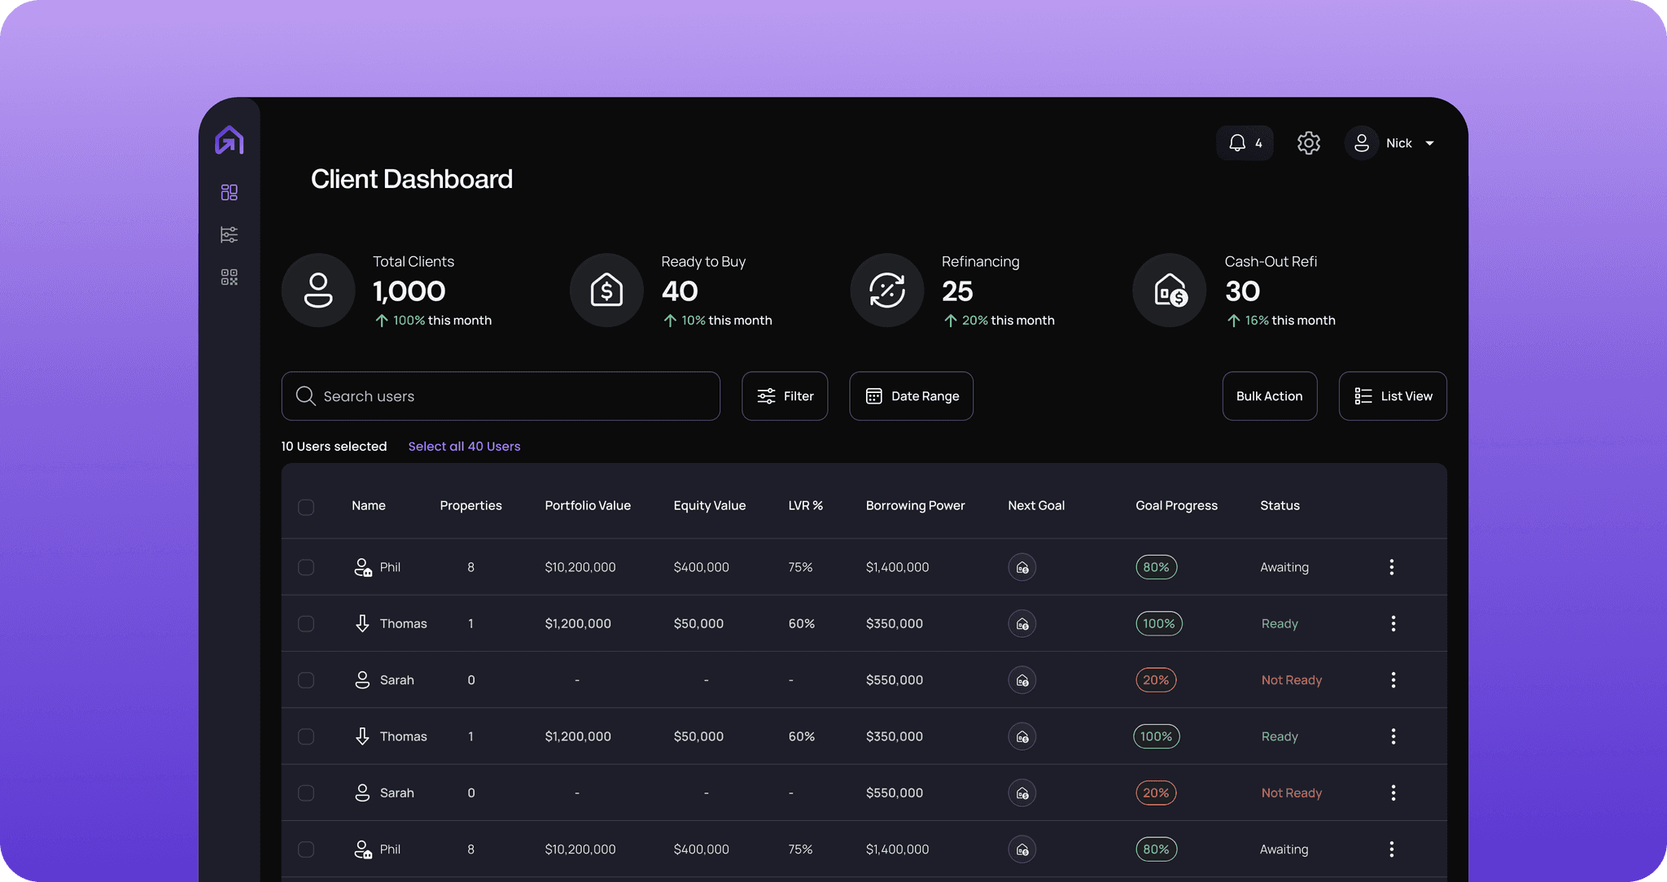Screen dimensions: 1667x882
Task: Switch layout using List View
Action: pyautogui.click(x=1392, y=396)
